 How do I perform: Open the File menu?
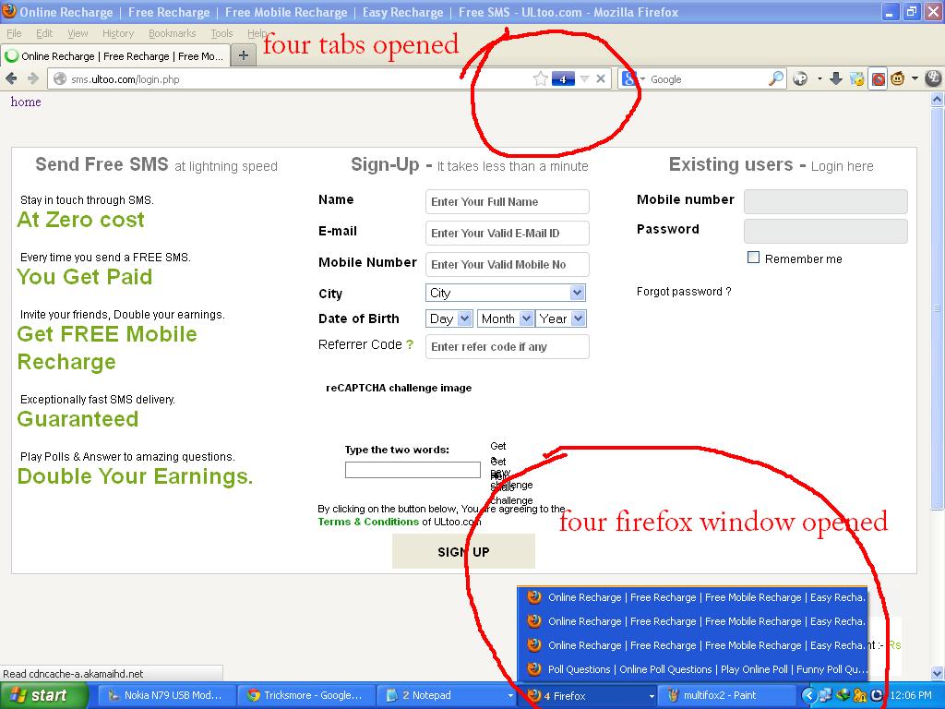tap(14, 33)
